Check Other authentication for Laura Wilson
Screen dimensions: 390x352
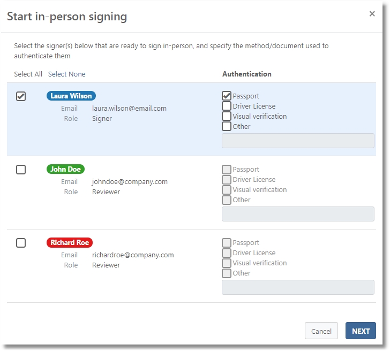227,127
